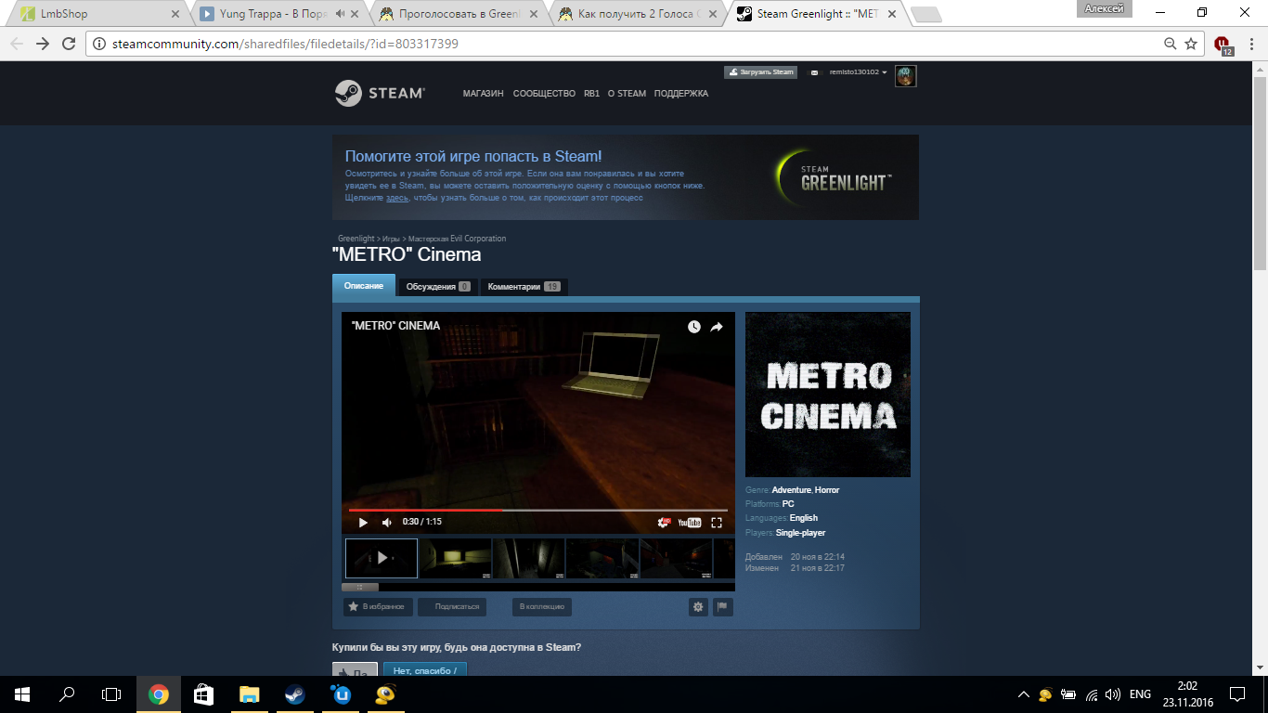Click the Watch Later clock icon on the video
The image size is (1268, 713).
point(694,327)
